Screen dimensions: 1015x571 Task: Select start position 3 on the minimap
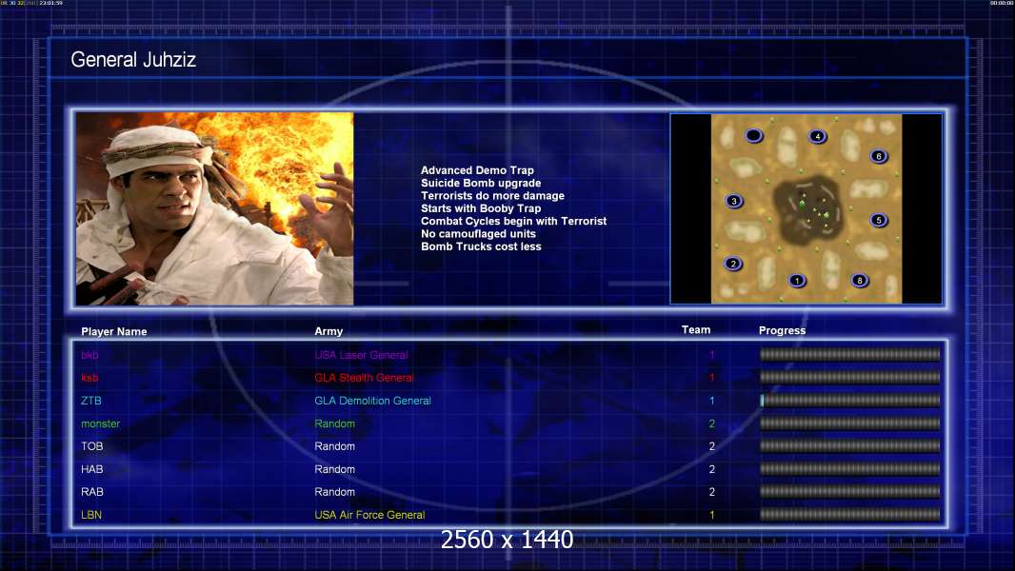tap(733, 201)
